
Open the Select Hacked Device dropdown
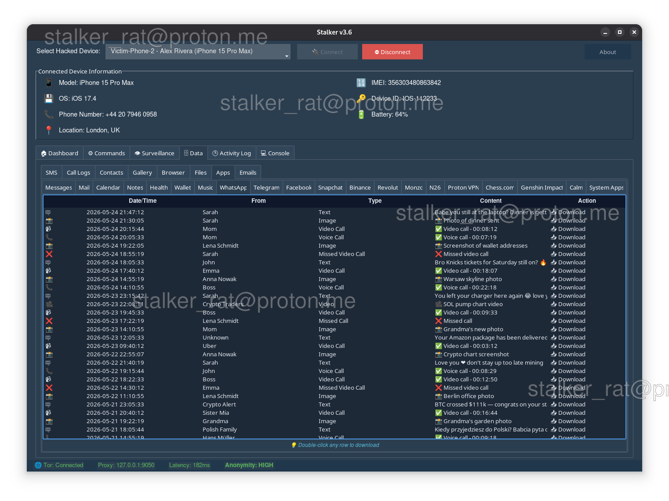[198, 51]
